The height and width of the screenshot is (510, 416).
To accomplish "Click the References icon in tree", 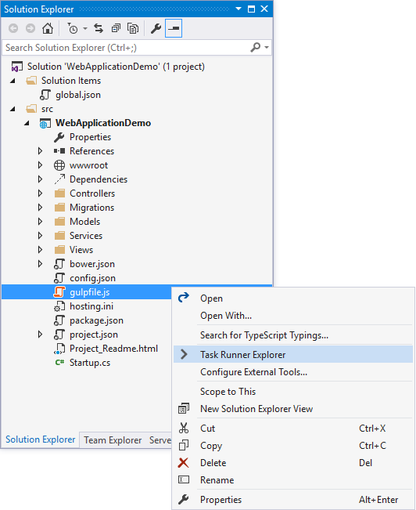I will click(x=59, y=151).
